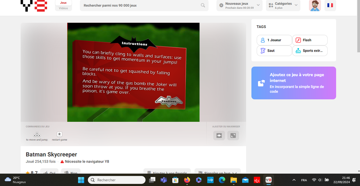Launch Microsoft Teams from taskbar
360x186 pixels.
tap(163, 180)
